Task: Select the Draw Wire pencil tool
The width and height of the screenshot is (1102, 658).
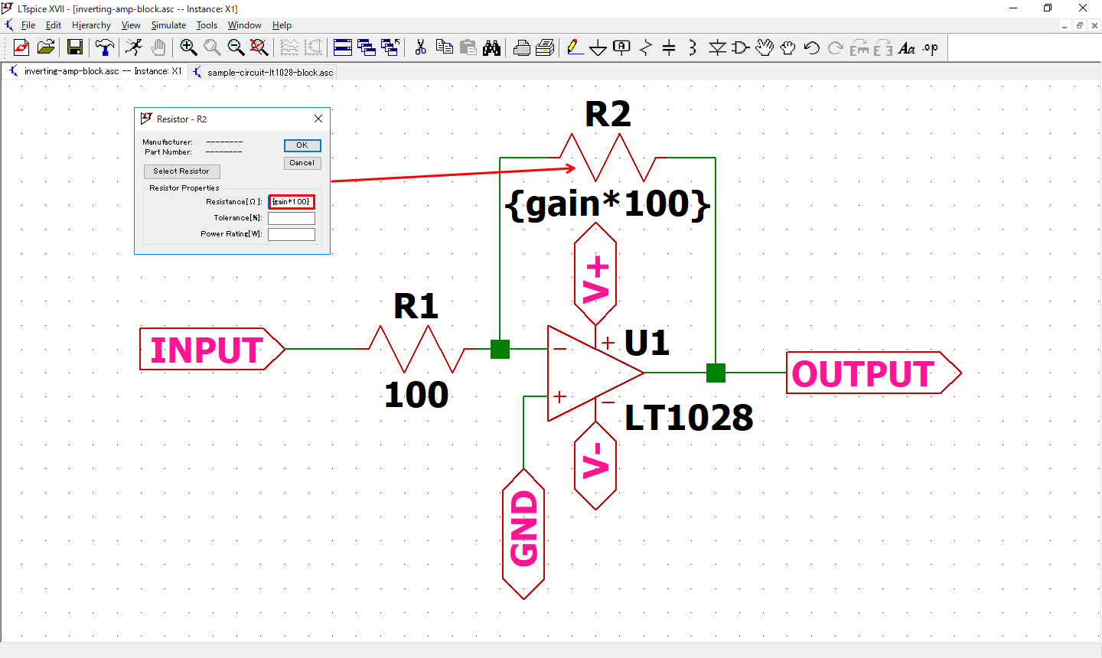Action: (x=575, y=47)
